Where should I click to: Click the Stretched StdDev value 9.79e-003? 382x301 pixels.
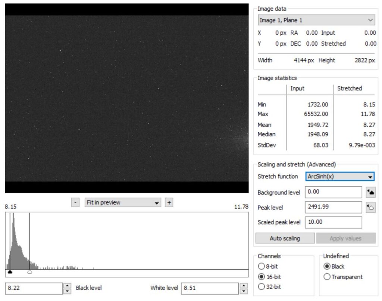(362, 145)
